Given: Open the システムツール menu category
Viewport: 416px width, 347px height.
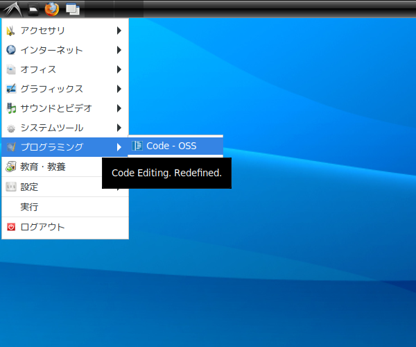Looking at the screenshot, I should pos(65,128).
